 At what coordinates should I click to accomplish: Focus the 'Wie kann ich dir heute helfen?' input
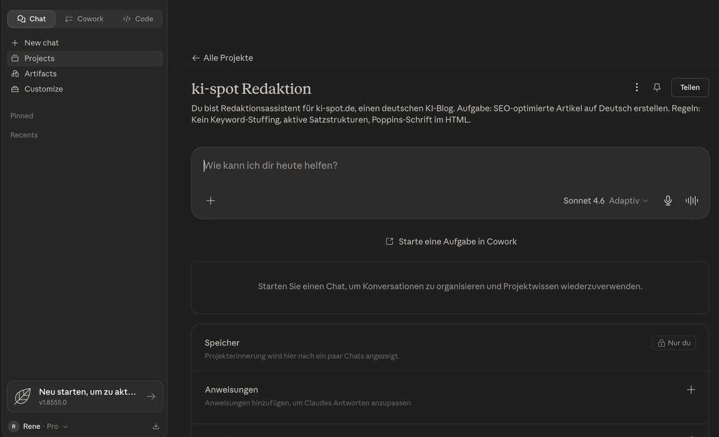pyautogui.click(x=450, y=166)
